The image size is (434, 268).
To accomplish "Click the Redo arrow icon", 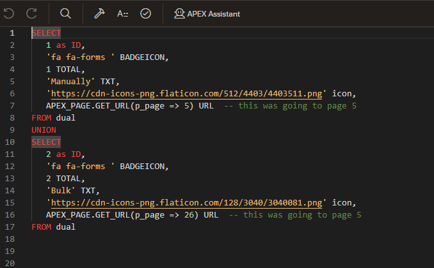I will [x=31, y=13].
